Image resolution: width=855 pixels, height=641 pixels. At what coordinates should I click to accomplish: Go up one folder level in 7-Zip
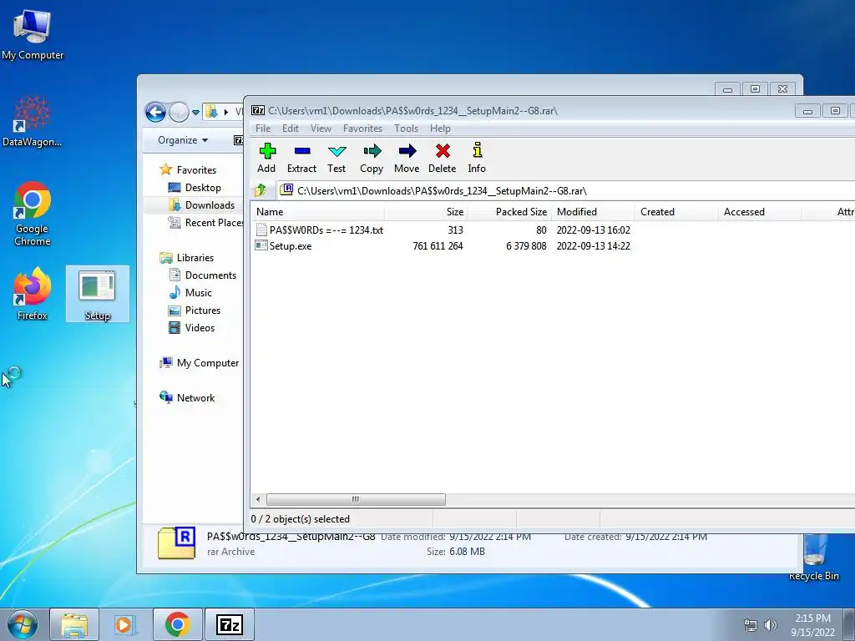click(261, 190)
